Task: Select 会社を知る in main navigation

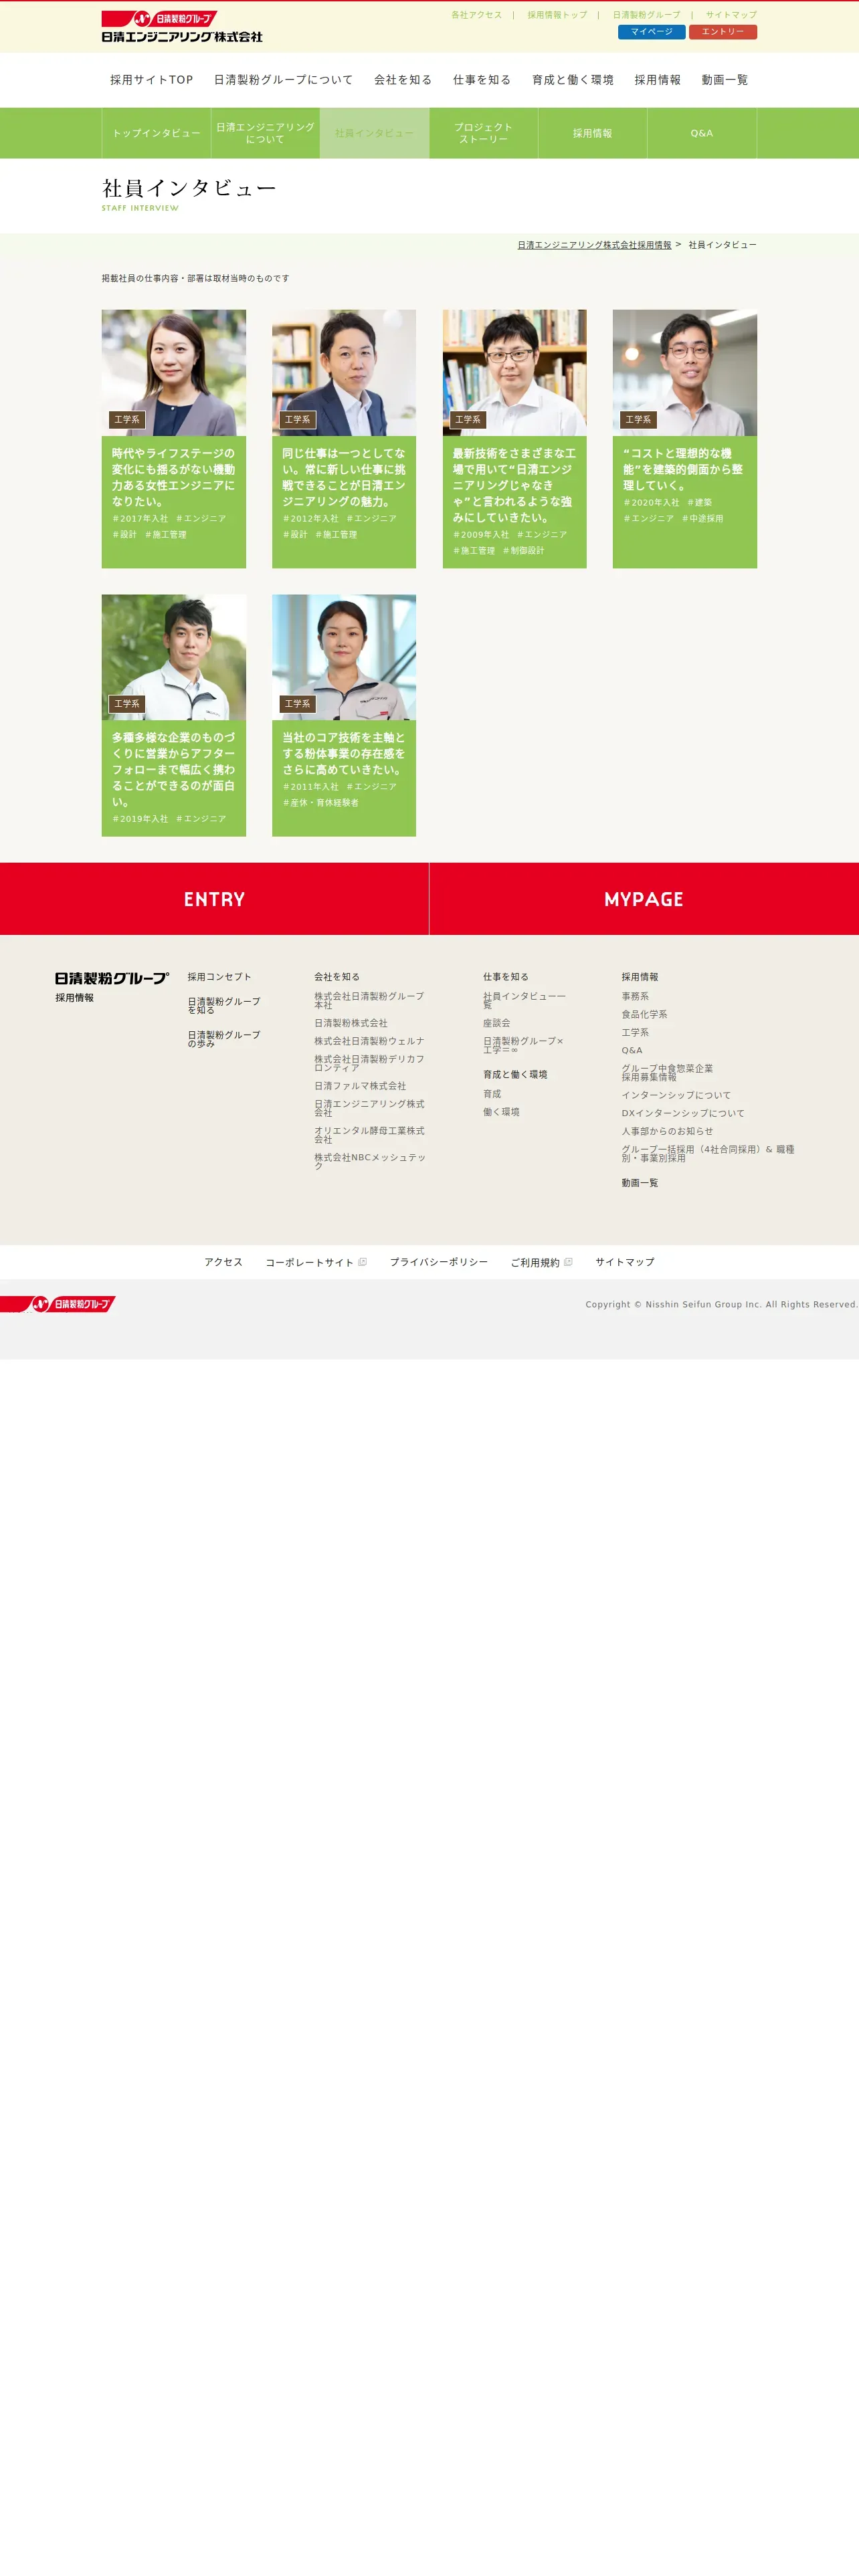Action: [x=403, y=80]
